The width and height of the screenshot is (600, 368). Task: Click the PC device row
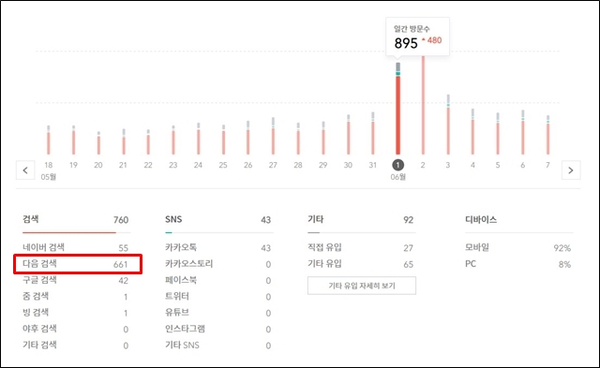click(518, 264)
